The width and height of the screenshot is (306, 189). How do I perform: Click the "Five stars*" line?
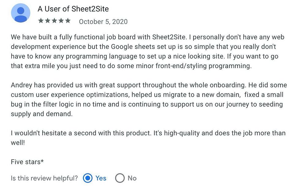pos(27,162)
